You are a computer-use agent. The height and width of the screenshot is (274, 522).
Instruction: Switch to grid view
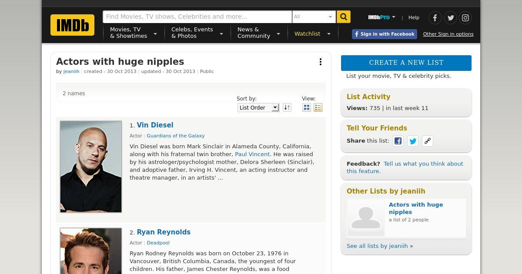click(307, 107)
